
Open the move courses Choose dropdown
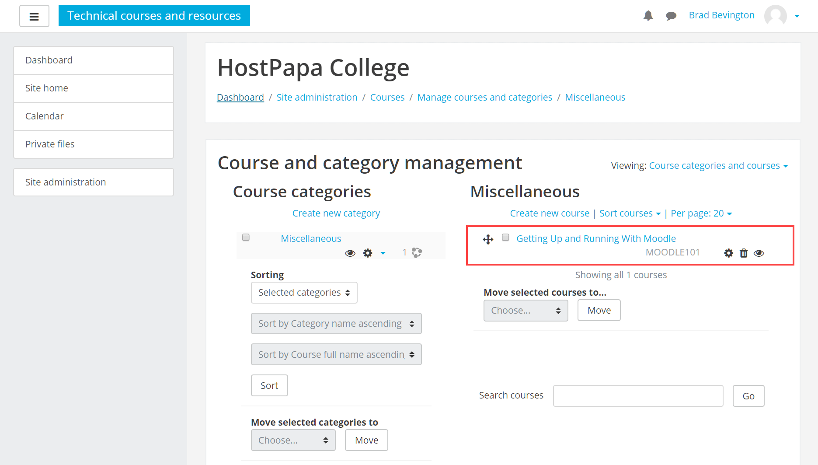point(526,311)
